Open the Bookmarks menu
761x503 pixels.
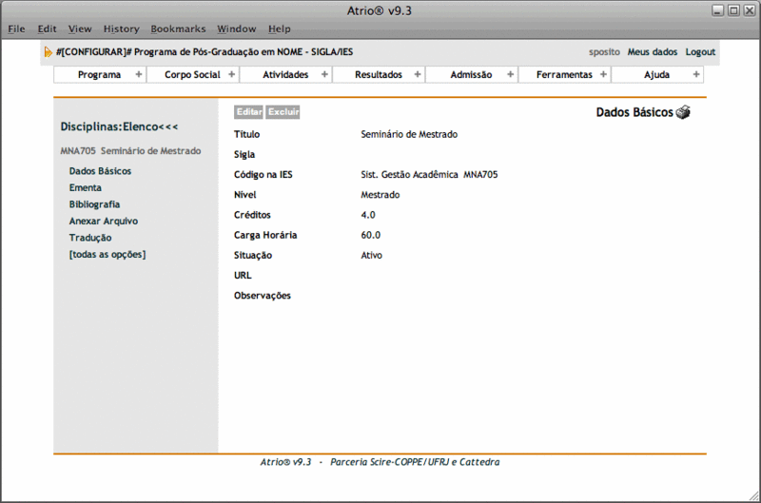point(178,29)
